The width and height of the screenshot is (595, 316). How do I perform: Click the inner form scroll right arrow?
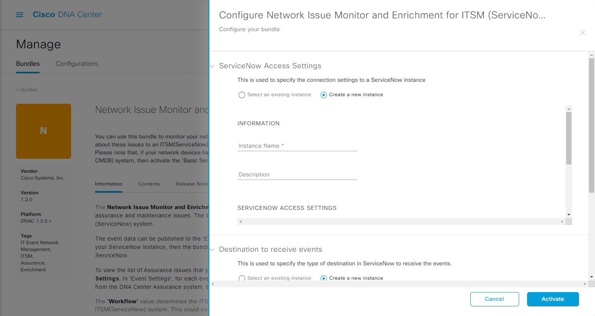(562, 221)
